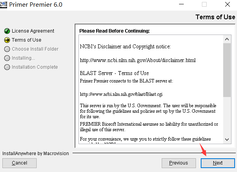This screenshot has height=172, width=237.
Task: Close the Primer Premier 6.0 installer
Action: pyautogui.click(x=228, y=4)
